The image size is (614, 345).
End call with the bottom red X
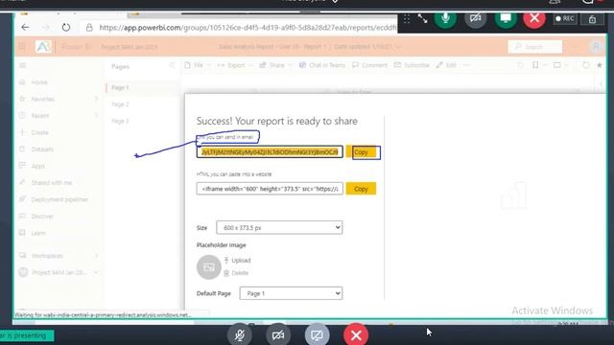tap(356, 334)
